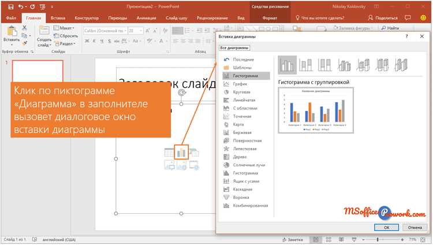Open the comments icon in the ribbon corner
This screenshot has width=433, height=245.
[x=408, y=18]
